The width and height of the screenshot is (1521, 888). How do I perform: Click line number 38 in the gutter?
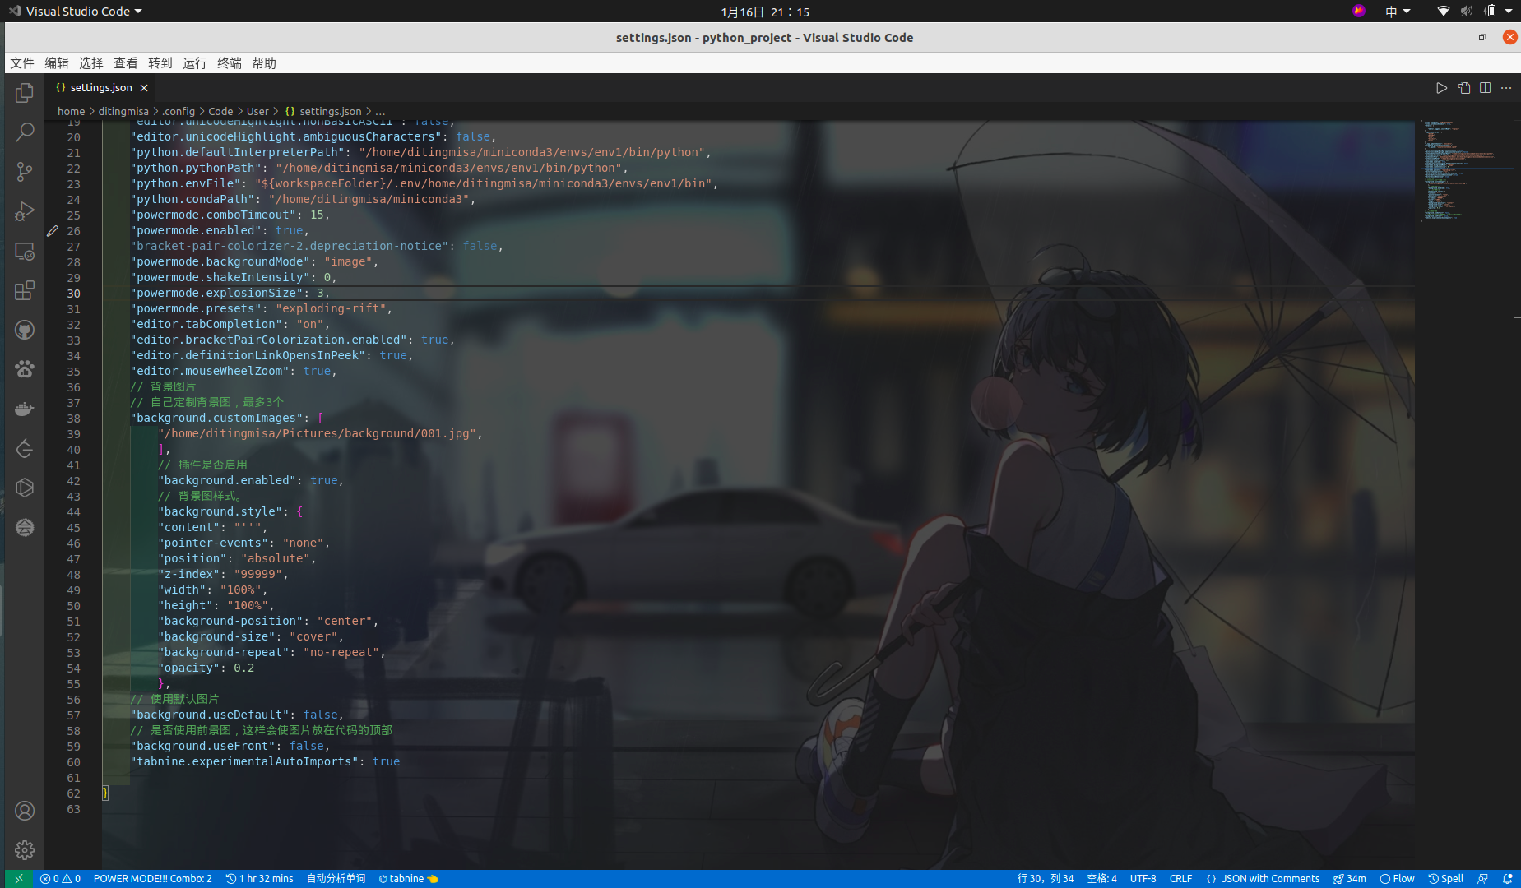tap(73, 419)
